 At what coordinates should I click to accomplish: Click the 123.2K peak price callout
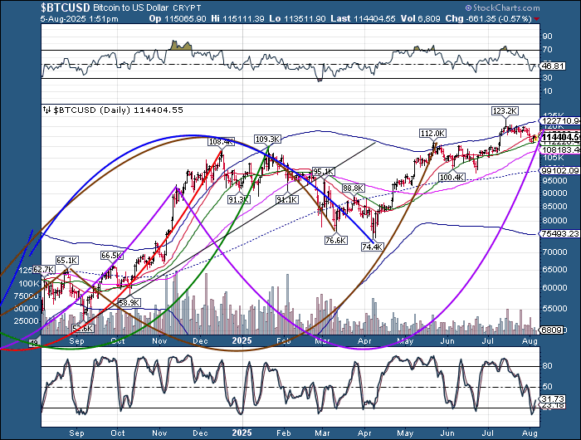pyautogui.click(x=505, y=110)
